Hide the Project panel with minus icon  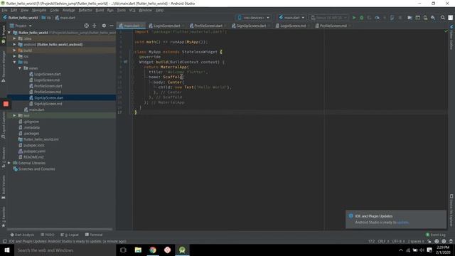click(112, 26)
